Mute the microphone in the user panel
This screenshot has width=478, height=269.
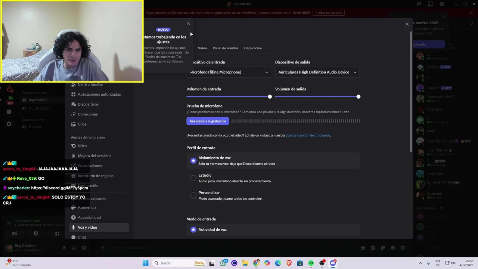click(x=64, y=248)
